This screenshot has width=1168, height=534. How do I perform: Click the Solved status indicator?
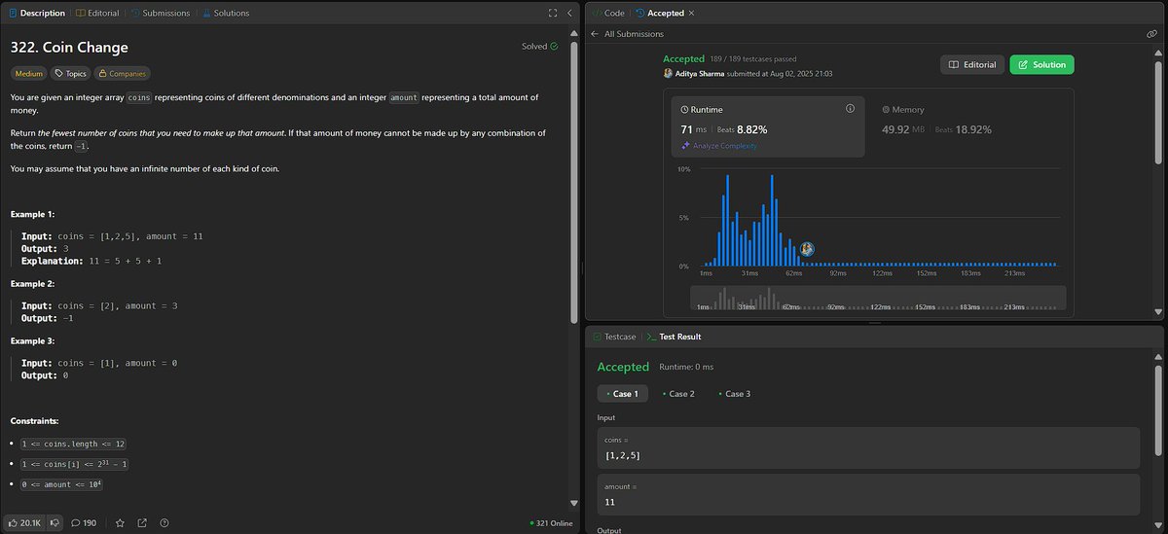(x=540, y=46)
